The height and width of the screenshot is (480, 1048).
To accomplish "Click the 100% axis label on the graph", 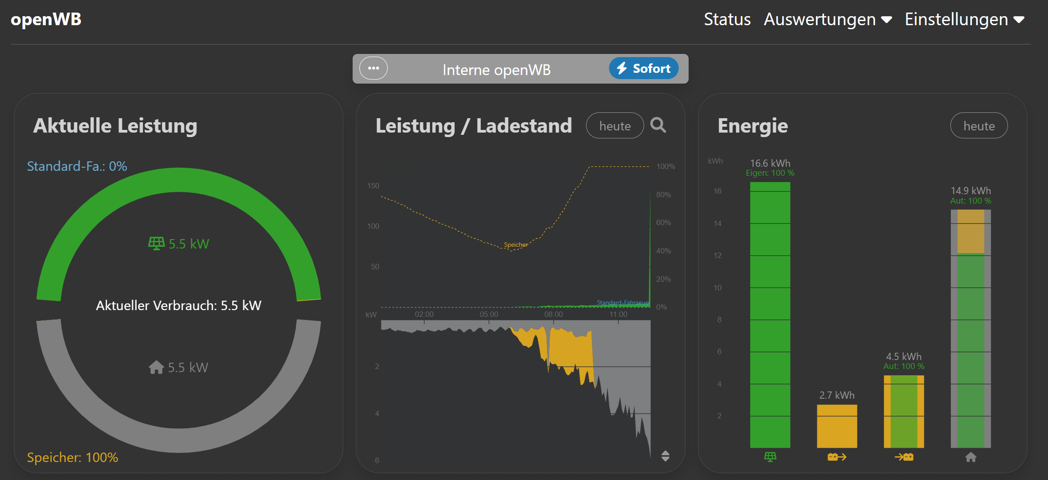I will tap(666, 166).
